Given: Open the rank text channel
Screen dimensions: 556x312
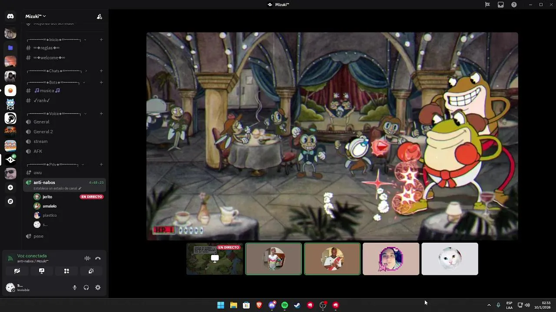Looking at the screenshot, I should point(65,101).
